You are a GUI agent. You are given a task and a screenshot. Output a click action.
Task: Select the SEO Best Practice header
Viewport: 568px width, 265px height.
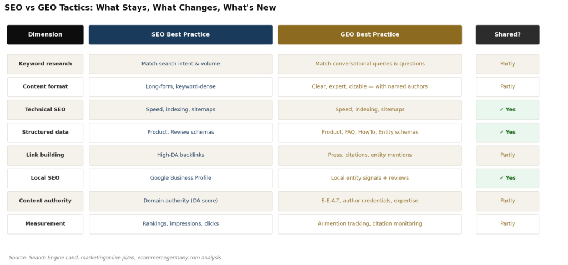click(x=180, y=34)
